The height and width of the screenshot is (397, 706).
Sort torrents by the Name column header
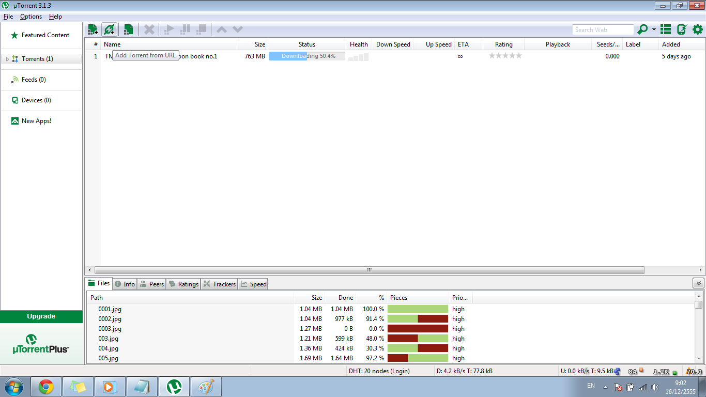point(169,44)
